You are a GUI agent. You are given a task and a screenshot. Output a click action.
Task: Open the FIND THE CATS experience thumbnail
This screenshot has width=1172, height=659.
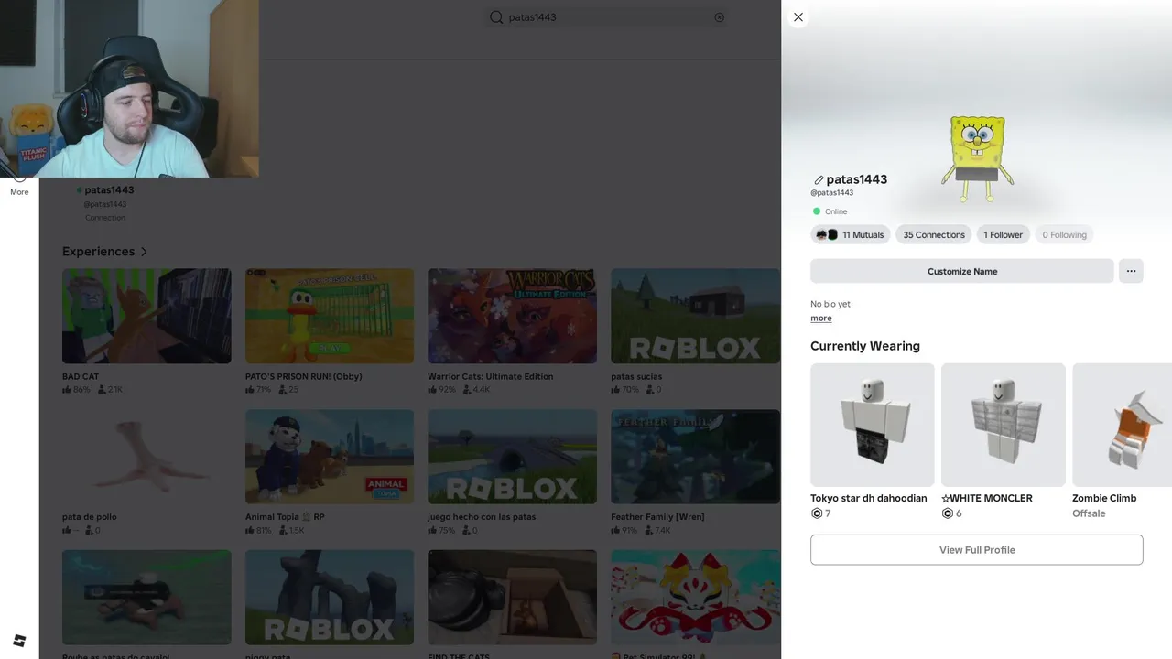coord(512,597)
